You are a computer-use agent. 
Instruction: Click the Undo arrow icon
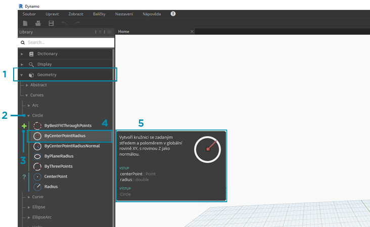(x=64, y=23)
